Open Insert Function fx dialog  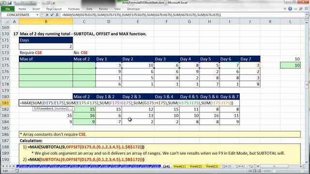click(57, 15)
